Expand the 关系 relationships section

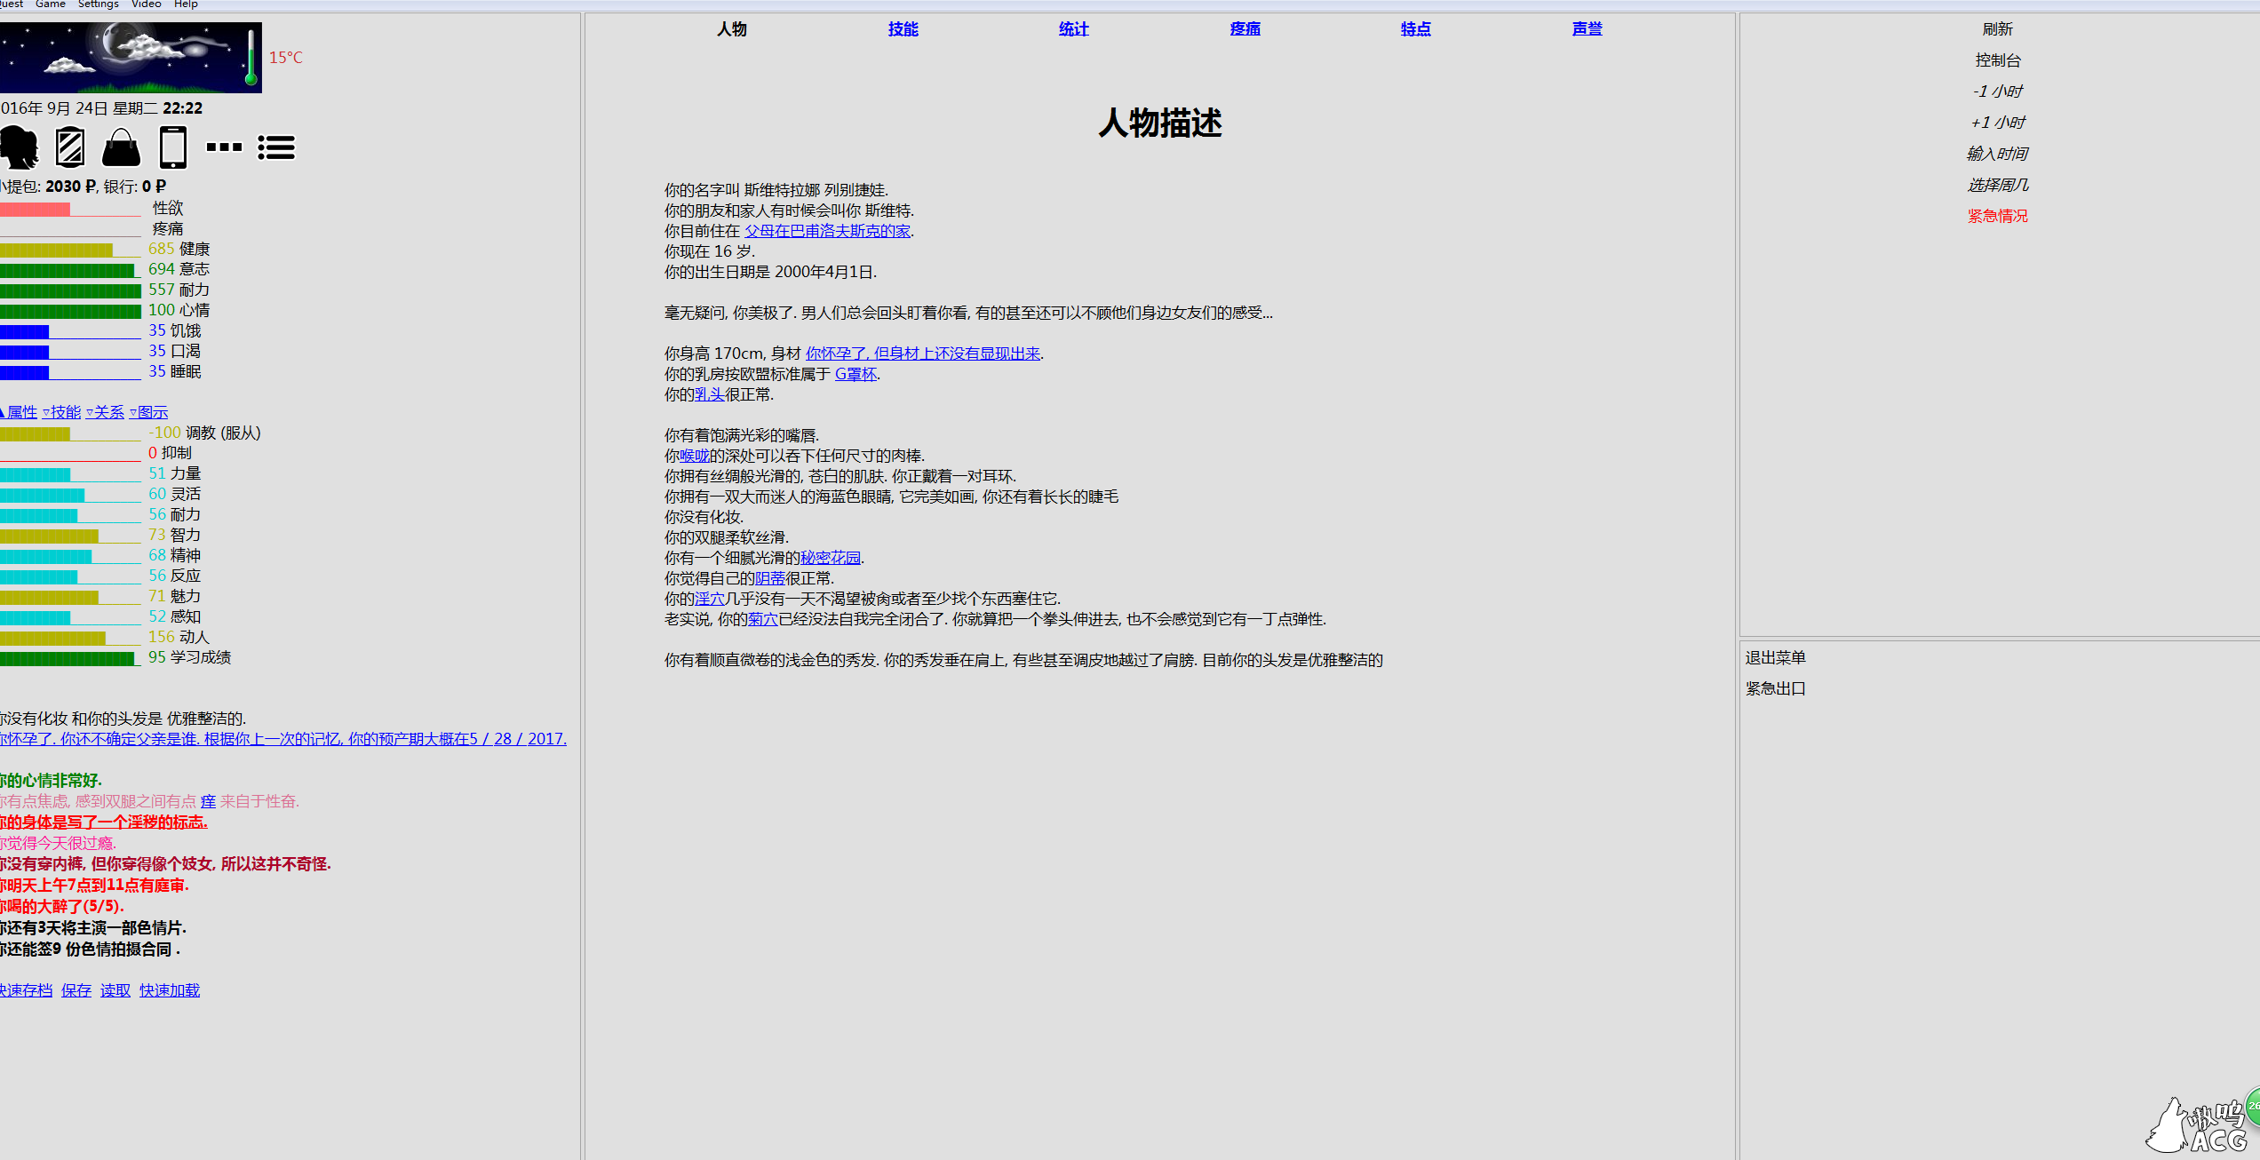pos(106,412)
